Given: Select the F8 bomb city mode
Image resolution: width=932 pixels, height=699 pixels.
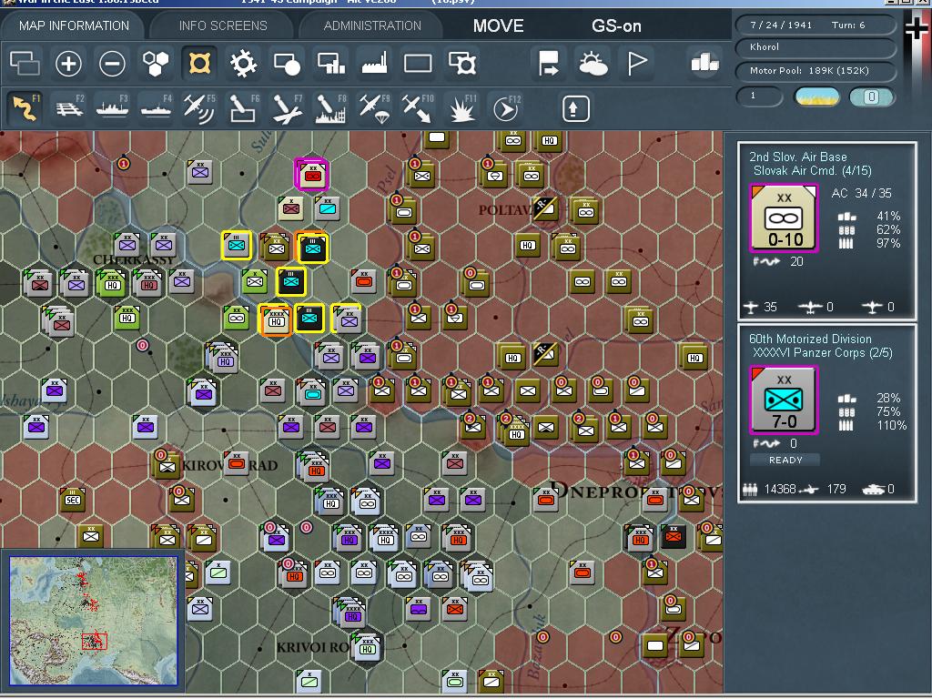Looking at the screenshot, I should click(330, 108).
